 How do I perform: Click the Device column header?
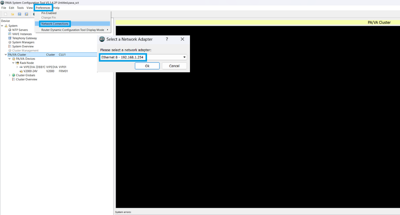tap(5, 21)
